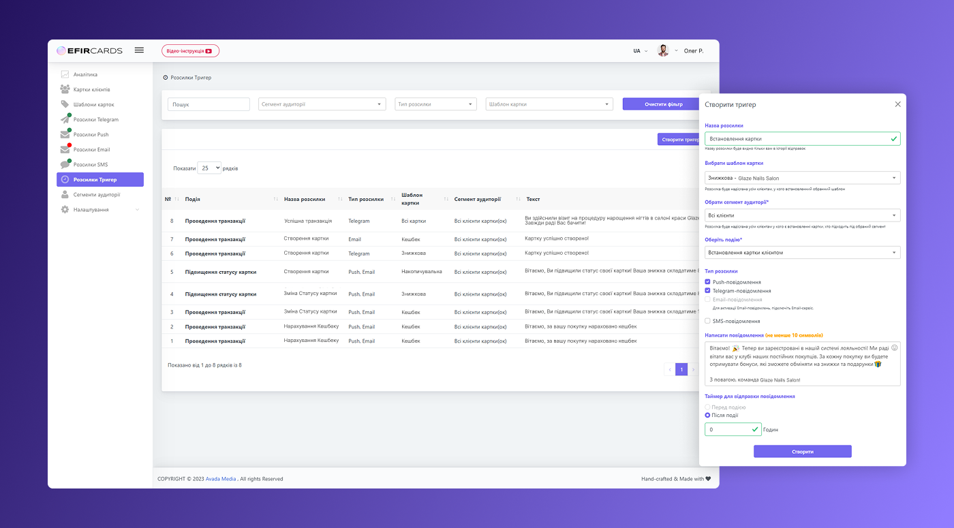Image resolution: width=954 pixels, height=528 pixels.
Task: Expand the Оберіть подію dropdown
Action: [802, 253]
